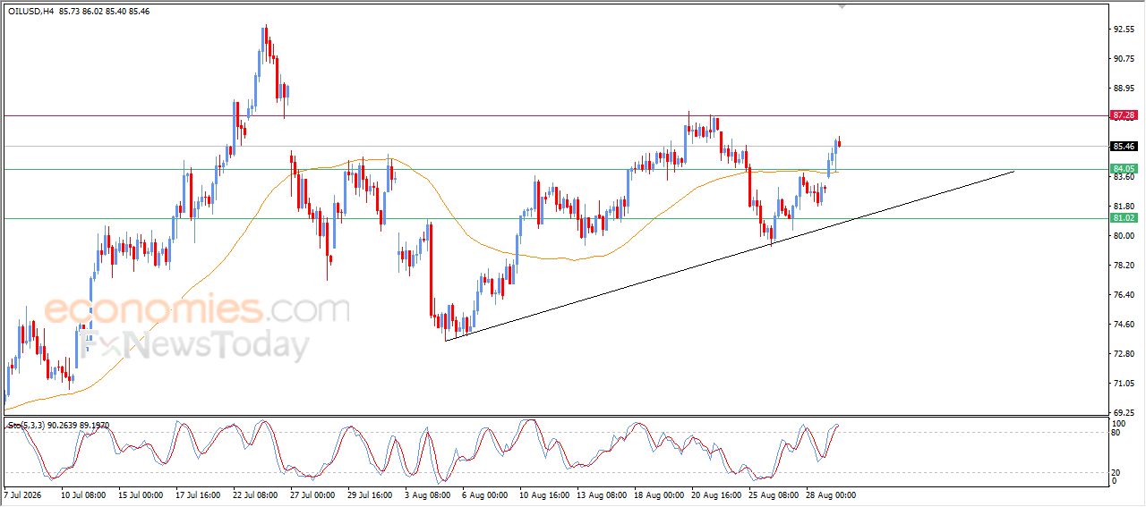The width and height of the screenshot is (1146, 507).
Task: Click the stochastic 80 level label
Action: (1116, 433)
